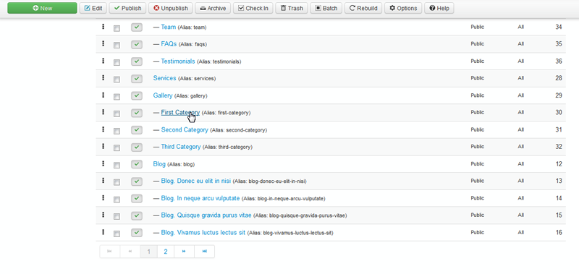This screenshot has height=274, width=579.
Task: Toggle published icon for Blog. Vivamus luctus
Action: pyautogui.click(x=137, y=233)
